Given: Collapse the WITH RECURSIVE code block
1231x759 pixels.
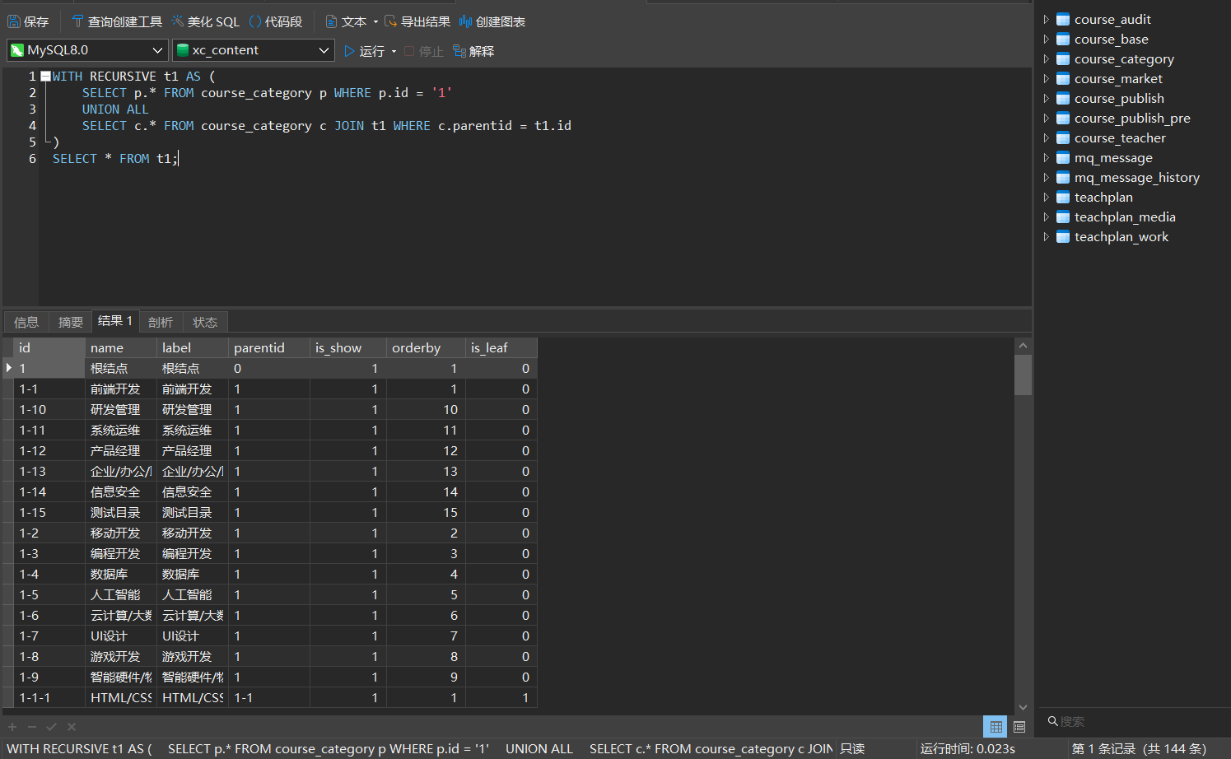Looking at the screenshot, I should click(46, 76).
